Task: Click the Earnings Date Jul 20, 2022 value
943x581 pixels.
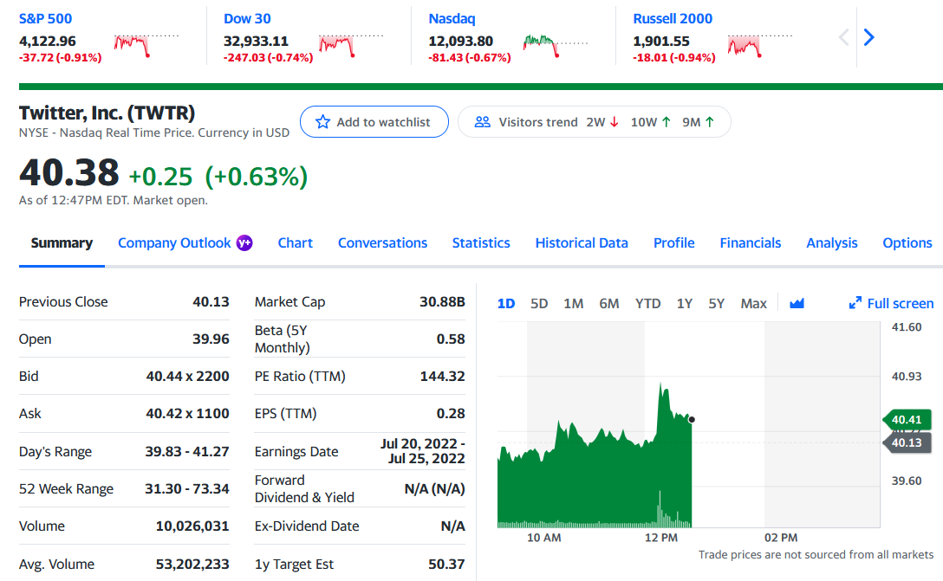Action: click(422, 451)
